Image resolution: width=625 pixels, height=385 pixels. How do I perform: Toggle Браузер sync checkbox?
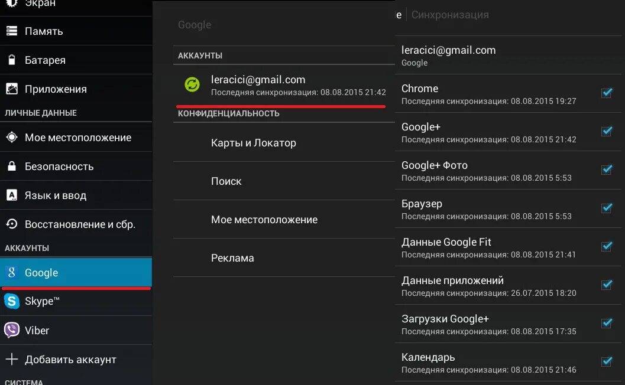pyautogui.click(x=607, y=208)
